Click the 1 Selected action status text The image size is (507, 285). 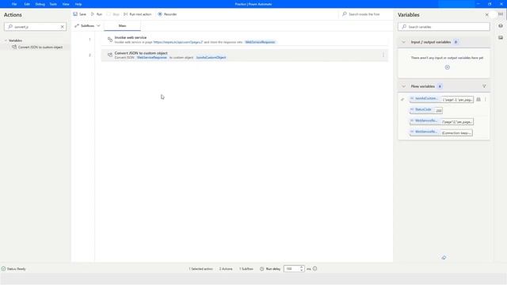pyautogui.click(x=200, y=268)
